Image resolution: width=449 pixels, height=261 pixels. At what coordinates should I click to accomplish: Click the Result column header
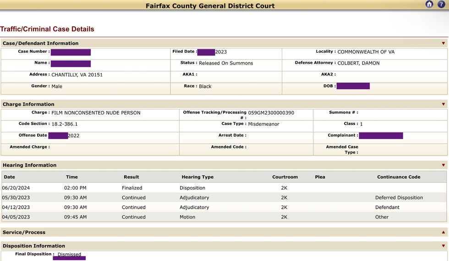[x=131, y=177]
